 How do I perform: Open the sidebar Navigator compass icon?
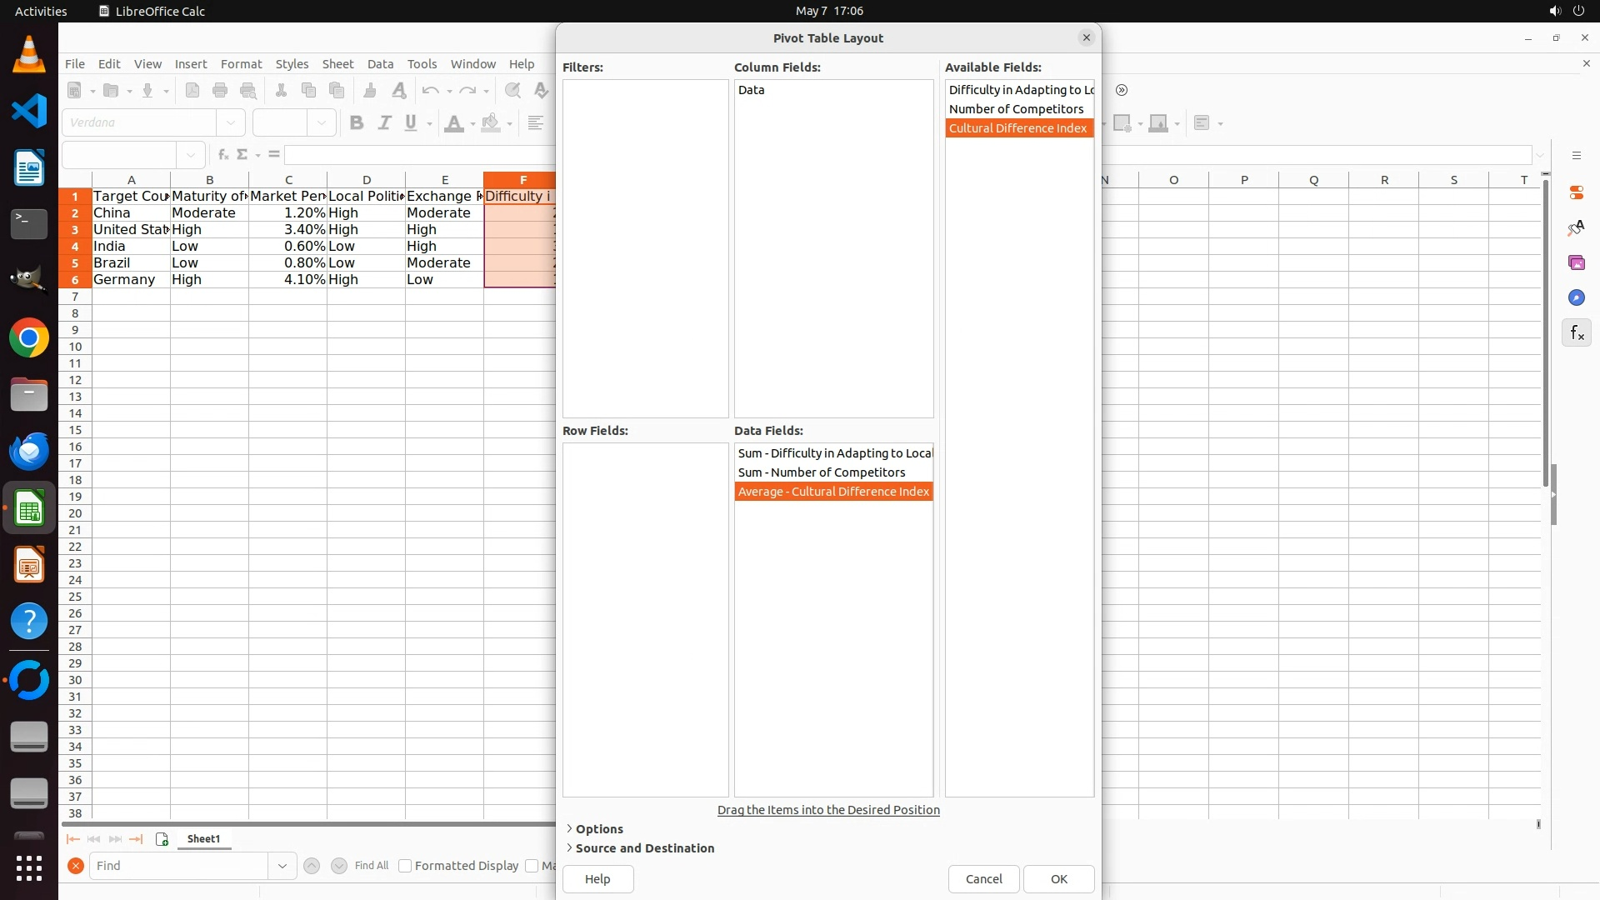1577,298
